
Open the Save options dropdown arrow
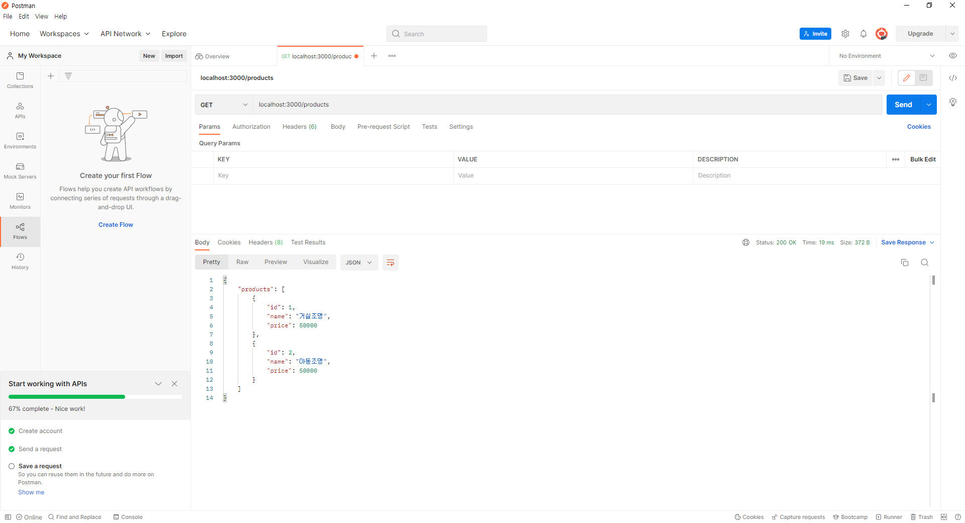point(879,78)
